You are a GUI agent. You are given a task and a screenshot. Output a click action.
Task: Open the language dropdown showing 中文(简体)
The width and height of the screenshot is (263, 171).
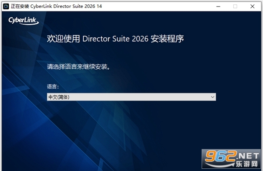click(131, 97)
